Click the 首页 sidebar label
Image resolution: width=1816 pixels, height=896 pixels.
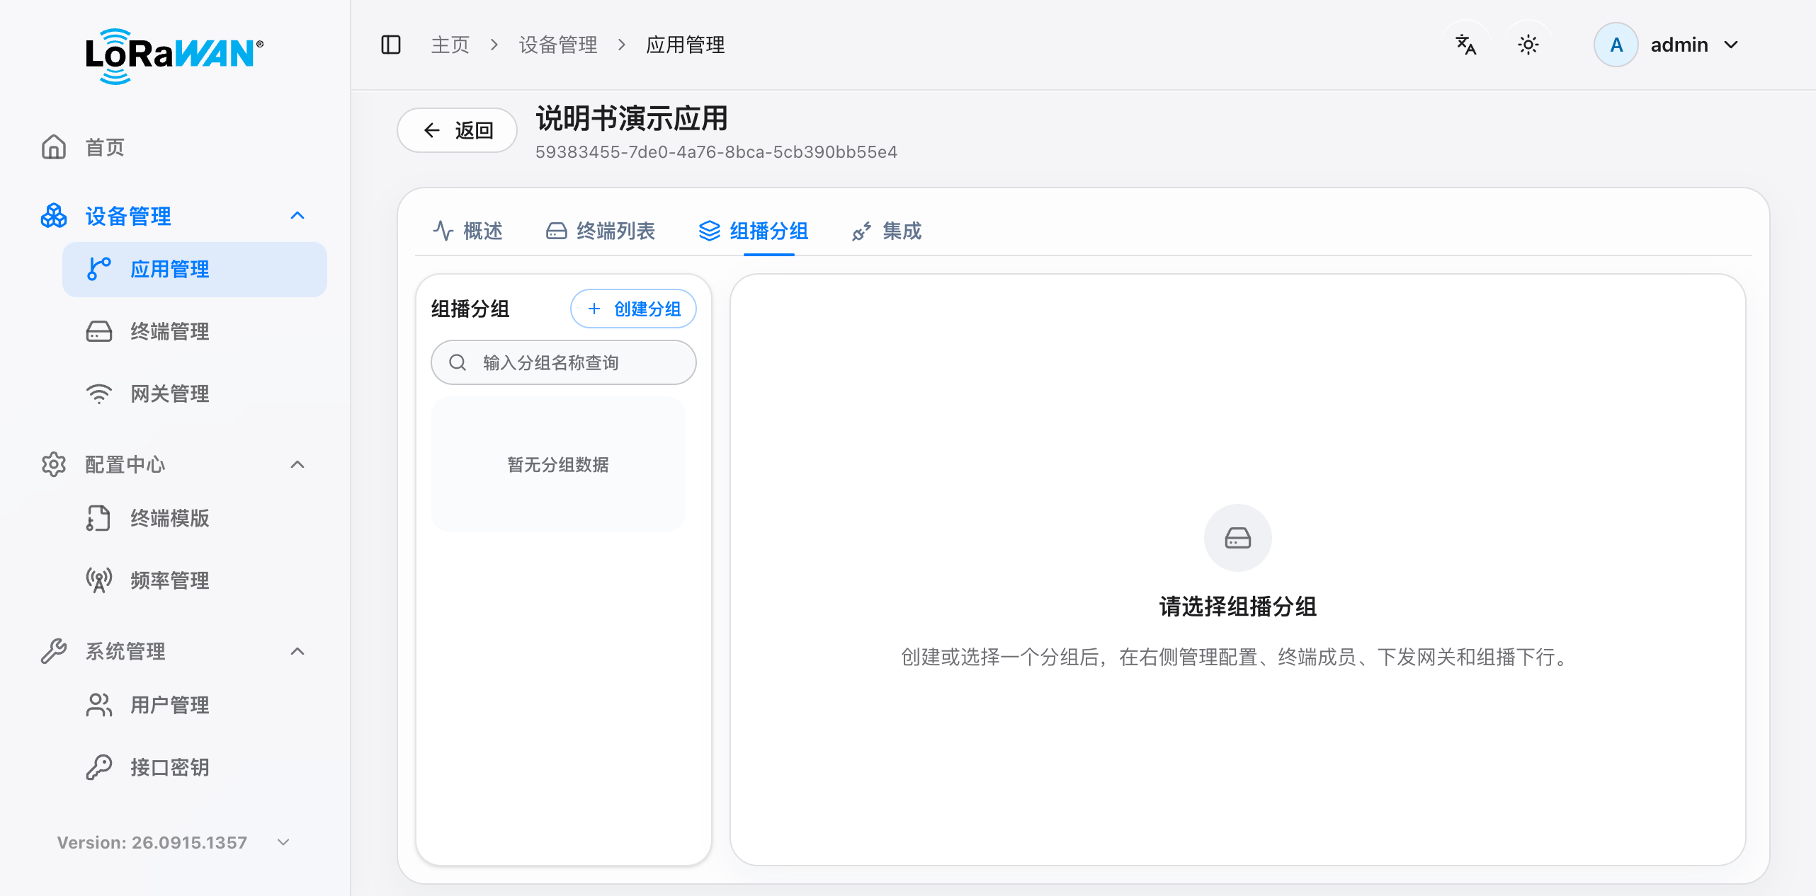tap(105, 147)
